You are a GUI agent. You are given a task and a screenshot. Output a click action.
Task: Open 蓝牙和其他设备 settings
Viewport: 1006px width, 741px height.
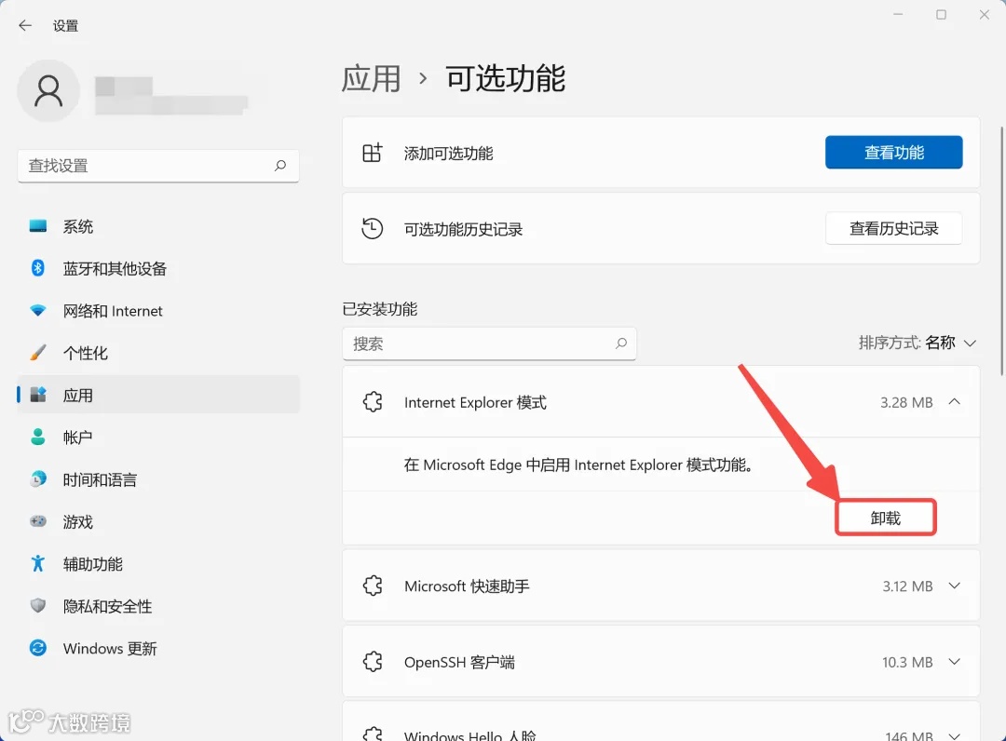(158, 269)
